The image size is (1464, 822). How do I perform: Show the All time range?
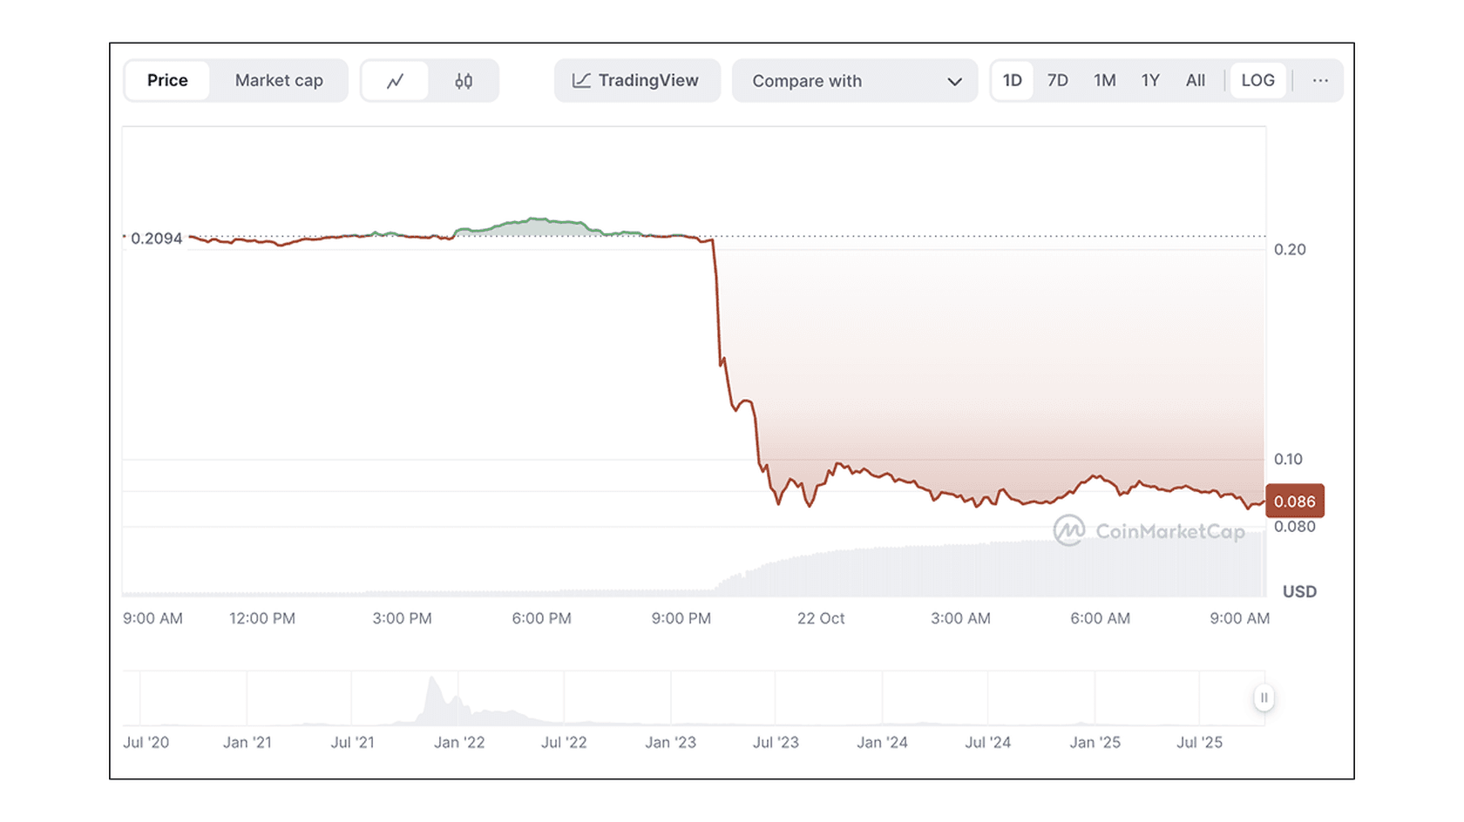point(1195,81)
